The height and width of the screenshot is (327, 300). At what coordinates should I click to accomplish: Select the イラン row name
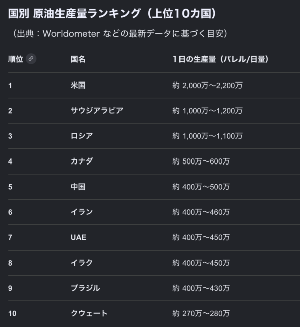tap(82, 212)
